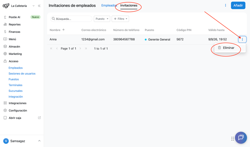The width and height of the screenshot is (250, 147).
Task: Click the Postie AI icon
Action: pyautogui.click(x=5, y=17)
